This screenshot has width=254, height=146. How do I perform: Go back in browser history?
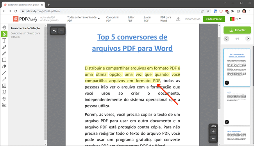tap(4, 11)
